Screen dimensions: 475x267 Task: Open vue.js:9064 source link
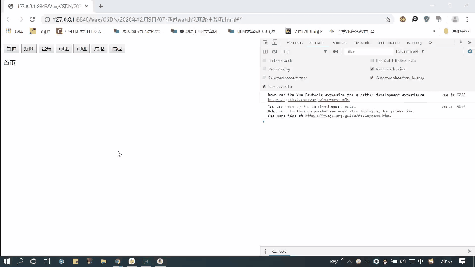[x=453, y=107]
